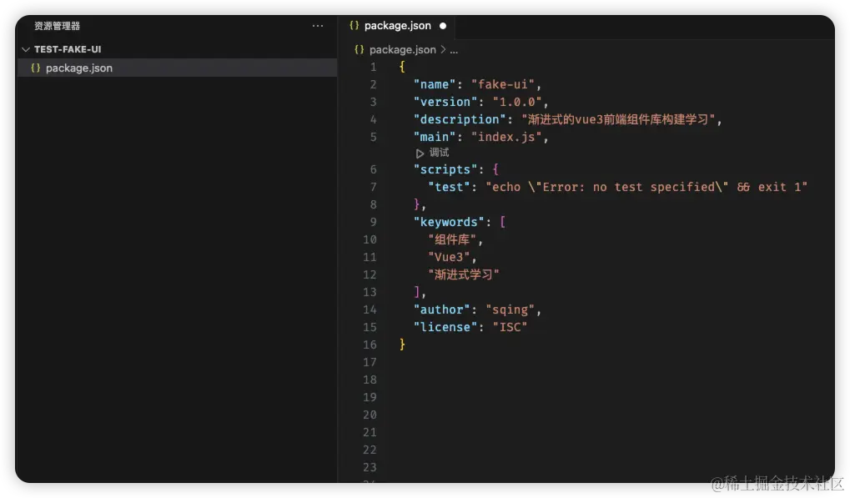The width and height of the screenshot is (850, 498).
Task: Click the "name" key on line 2
Action: (435, 84)
